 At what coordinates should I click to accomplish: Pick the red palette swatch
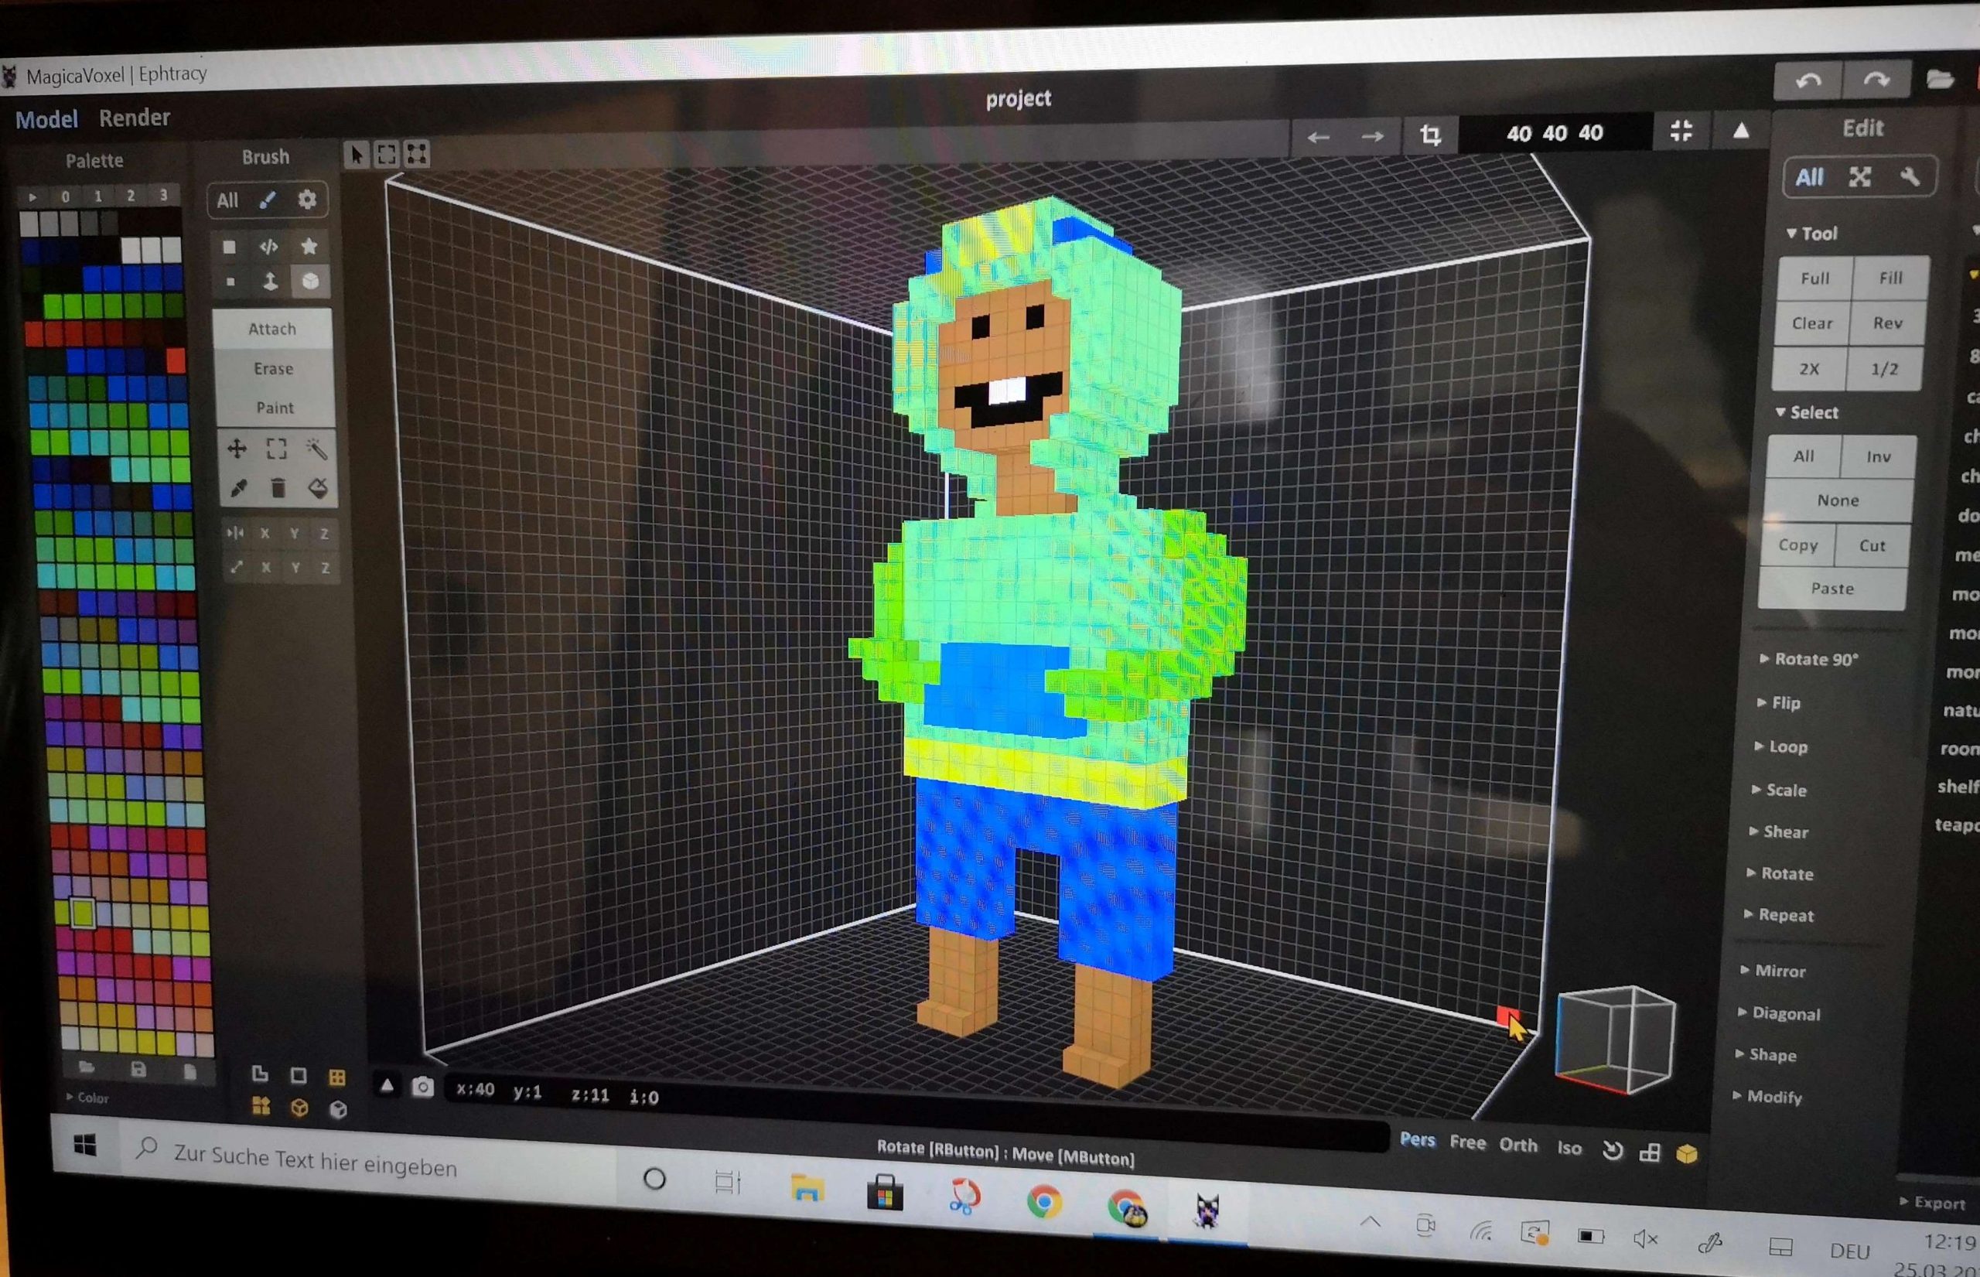coord(175,360)
